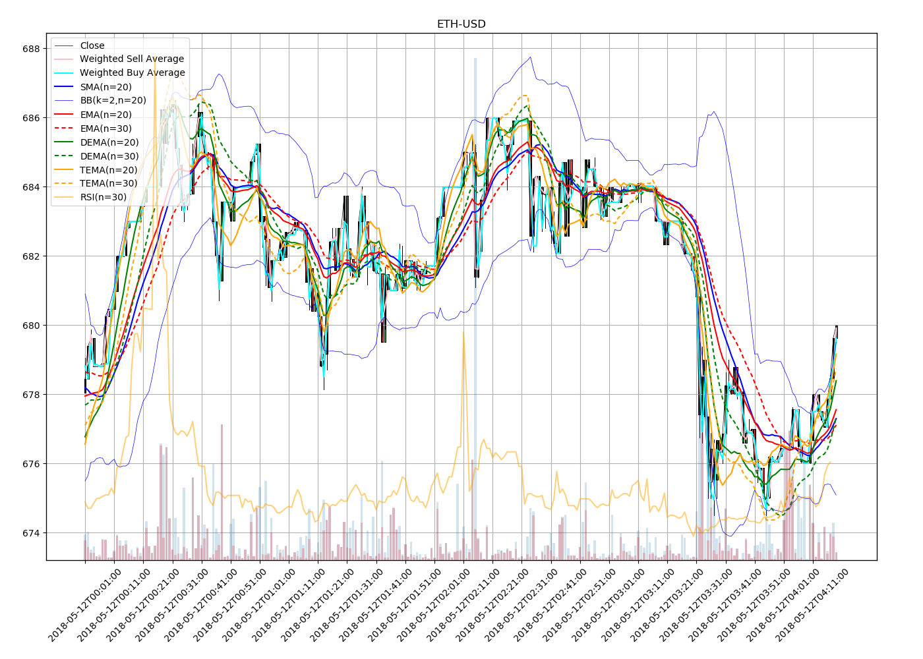Click the BB(k=2,n=20) legend label
923x659 pixels.
pyautogui.click(x=113, y=101)
